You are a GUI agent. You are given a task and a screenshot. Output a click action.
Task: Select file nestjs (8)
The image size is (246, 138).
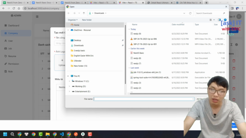pos(136,58)
